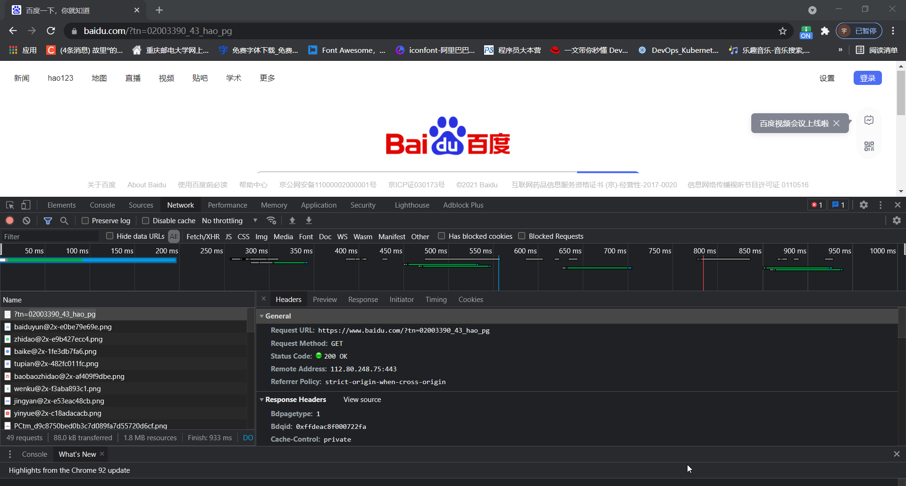Go back to previous page
This screenshot has width=906, height=486.
[13, 31]
